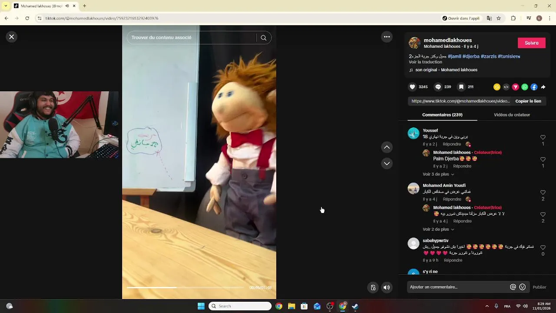Save video with bookmark icon
The image size is (556, 313).
tap(461, 87)
